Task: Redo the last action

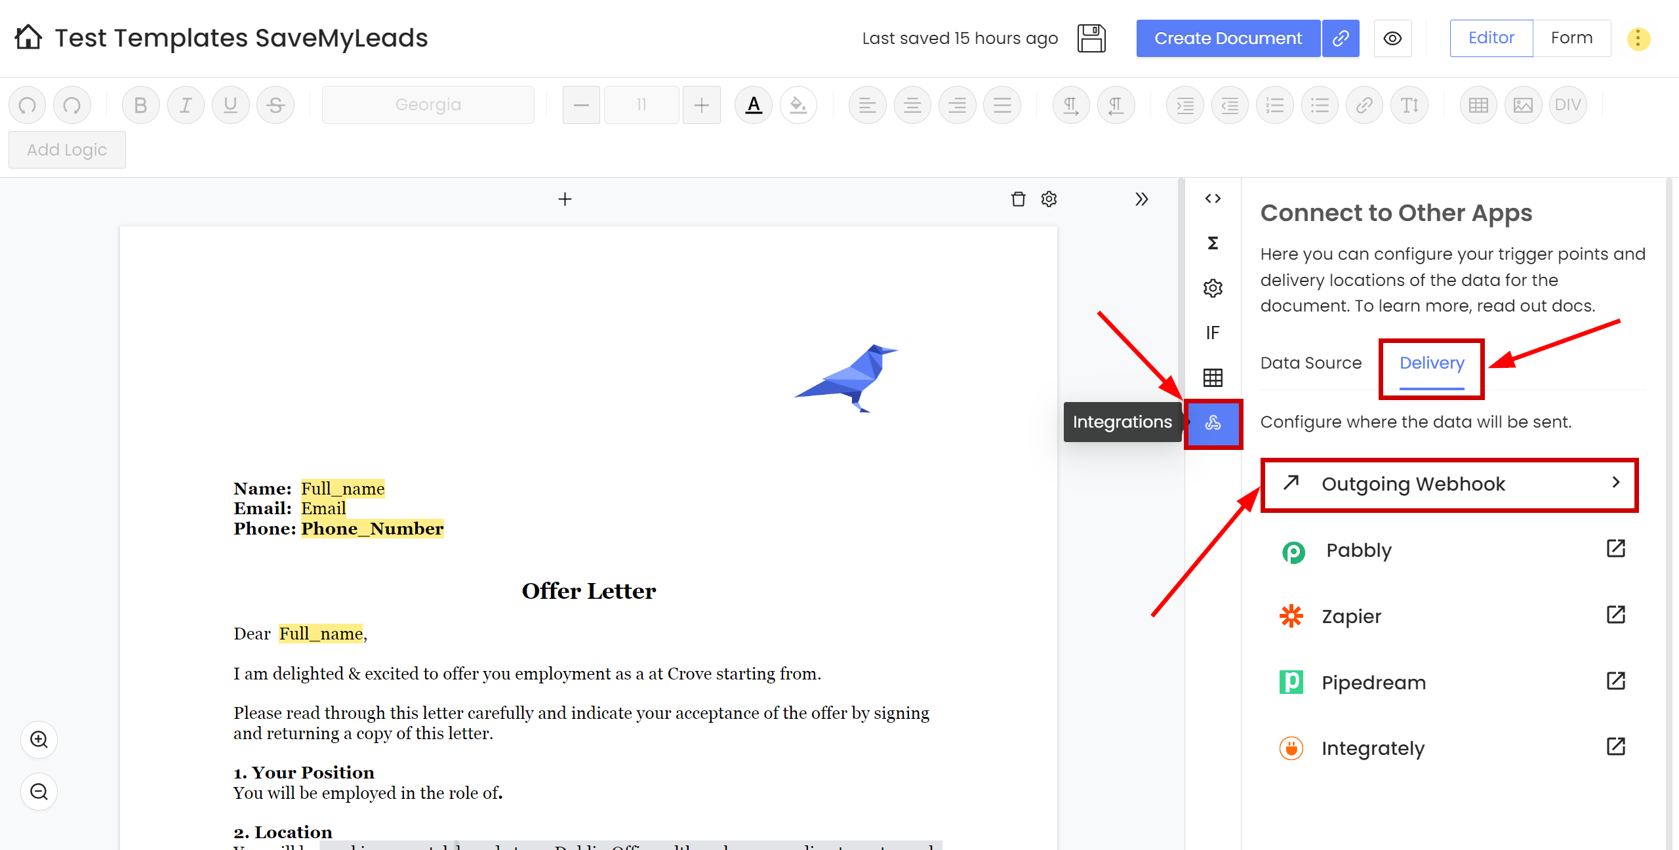Action: (72, 105)
